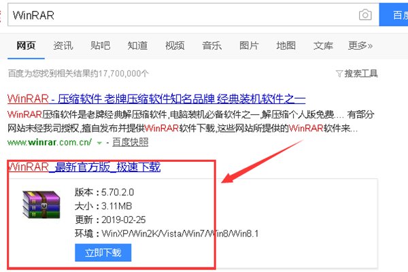This screenshot has height=272, width=408.
Task: Click the version text 5.70.2.0
Action: 118,192
